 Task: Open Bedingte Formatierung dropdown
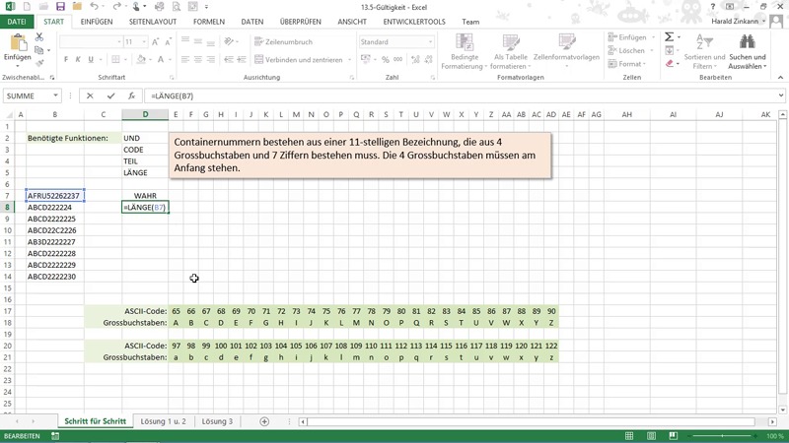pyautogui.click(x=464, y=51)
